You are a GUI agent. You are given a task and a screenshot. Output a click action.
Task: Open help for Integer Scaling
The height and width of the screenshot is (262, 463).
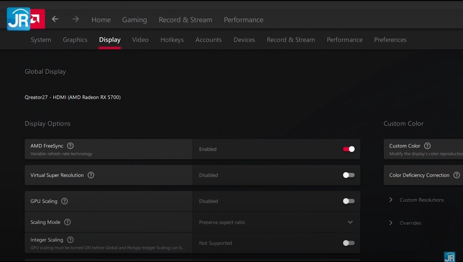pos(70,239)
